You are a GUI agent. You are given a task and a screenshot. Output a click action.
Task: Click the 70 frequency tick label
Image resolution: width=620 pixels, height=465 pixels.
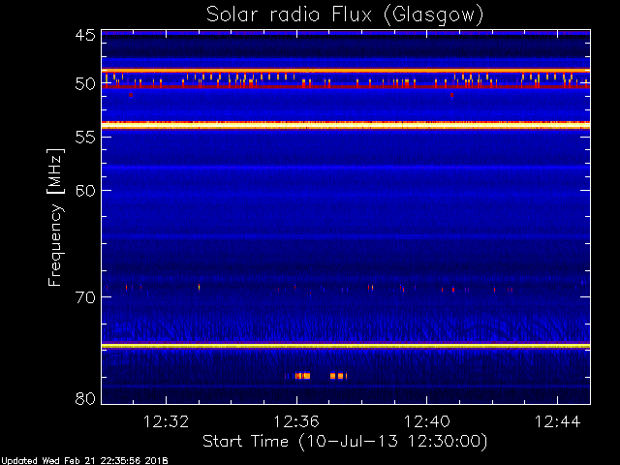coord(85,297)
